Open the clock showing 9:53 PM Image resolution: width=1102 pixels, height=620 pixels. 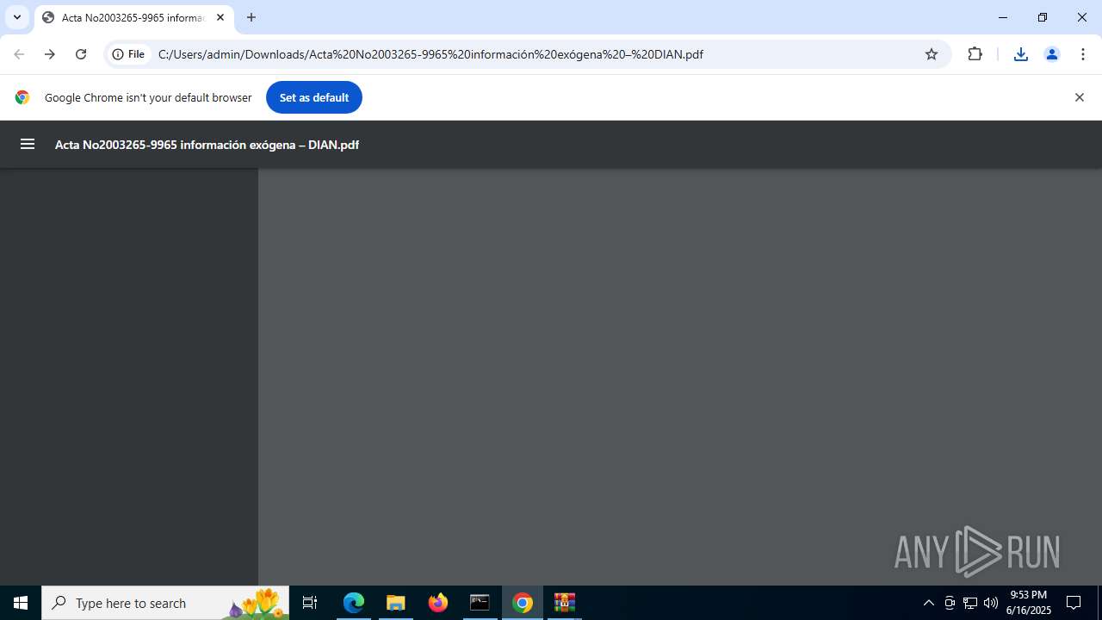tap(1029, 603)
